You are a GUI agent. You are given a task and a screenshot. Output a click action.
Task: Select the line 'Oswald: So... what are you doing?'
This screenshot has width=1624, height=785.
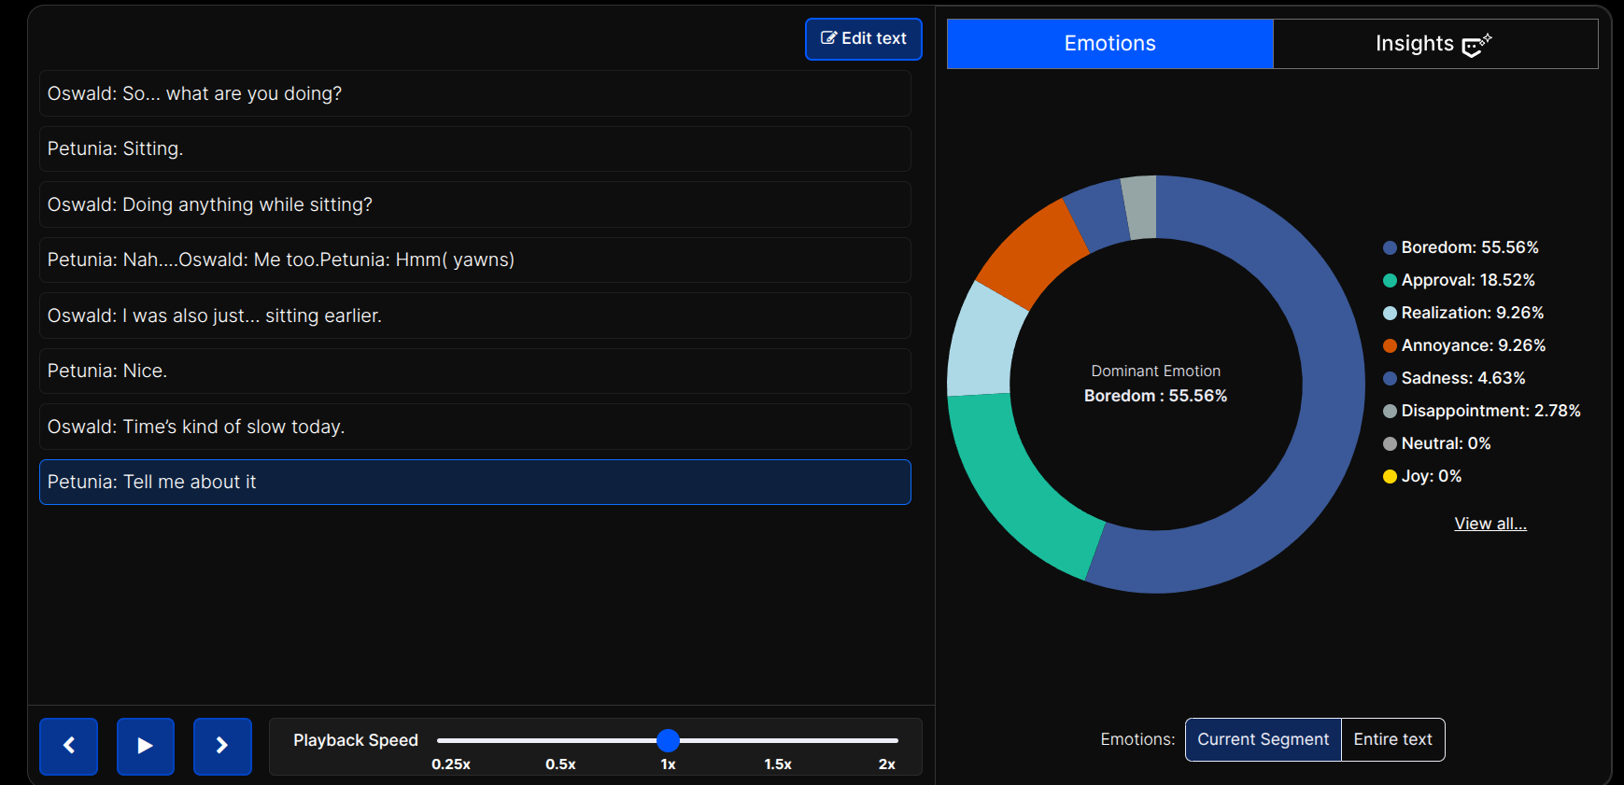(x=474, y=93)
